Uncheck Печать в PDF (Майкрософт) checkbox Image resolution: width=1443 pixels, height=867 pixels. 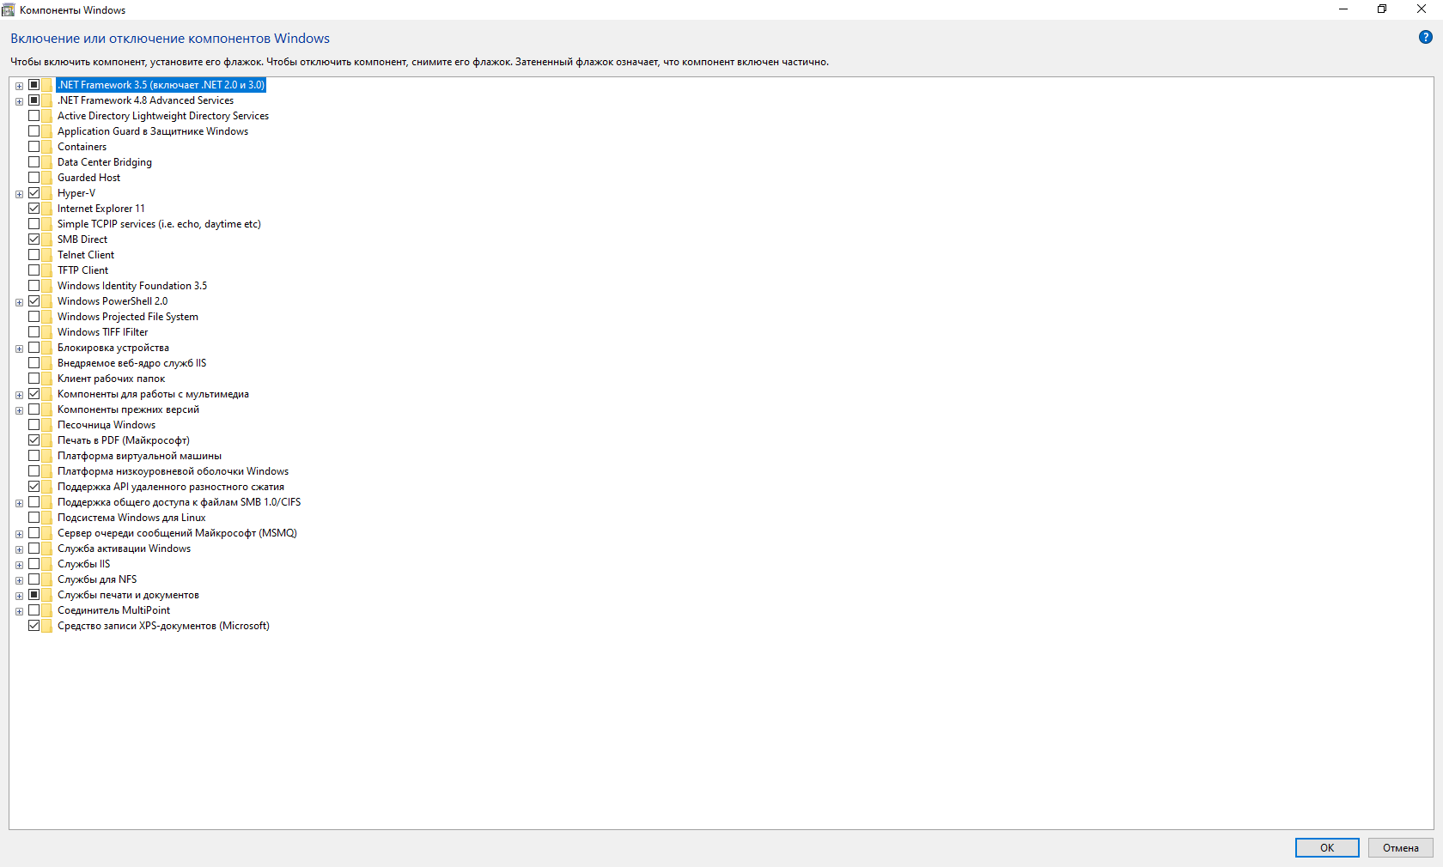pyautogui.click(x=34, y=440)
